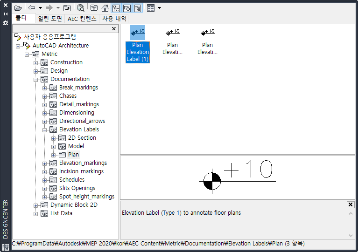The image size is (358, 252).
Task: Select Incision_markings in the tree
Action: tap(81, 171)
